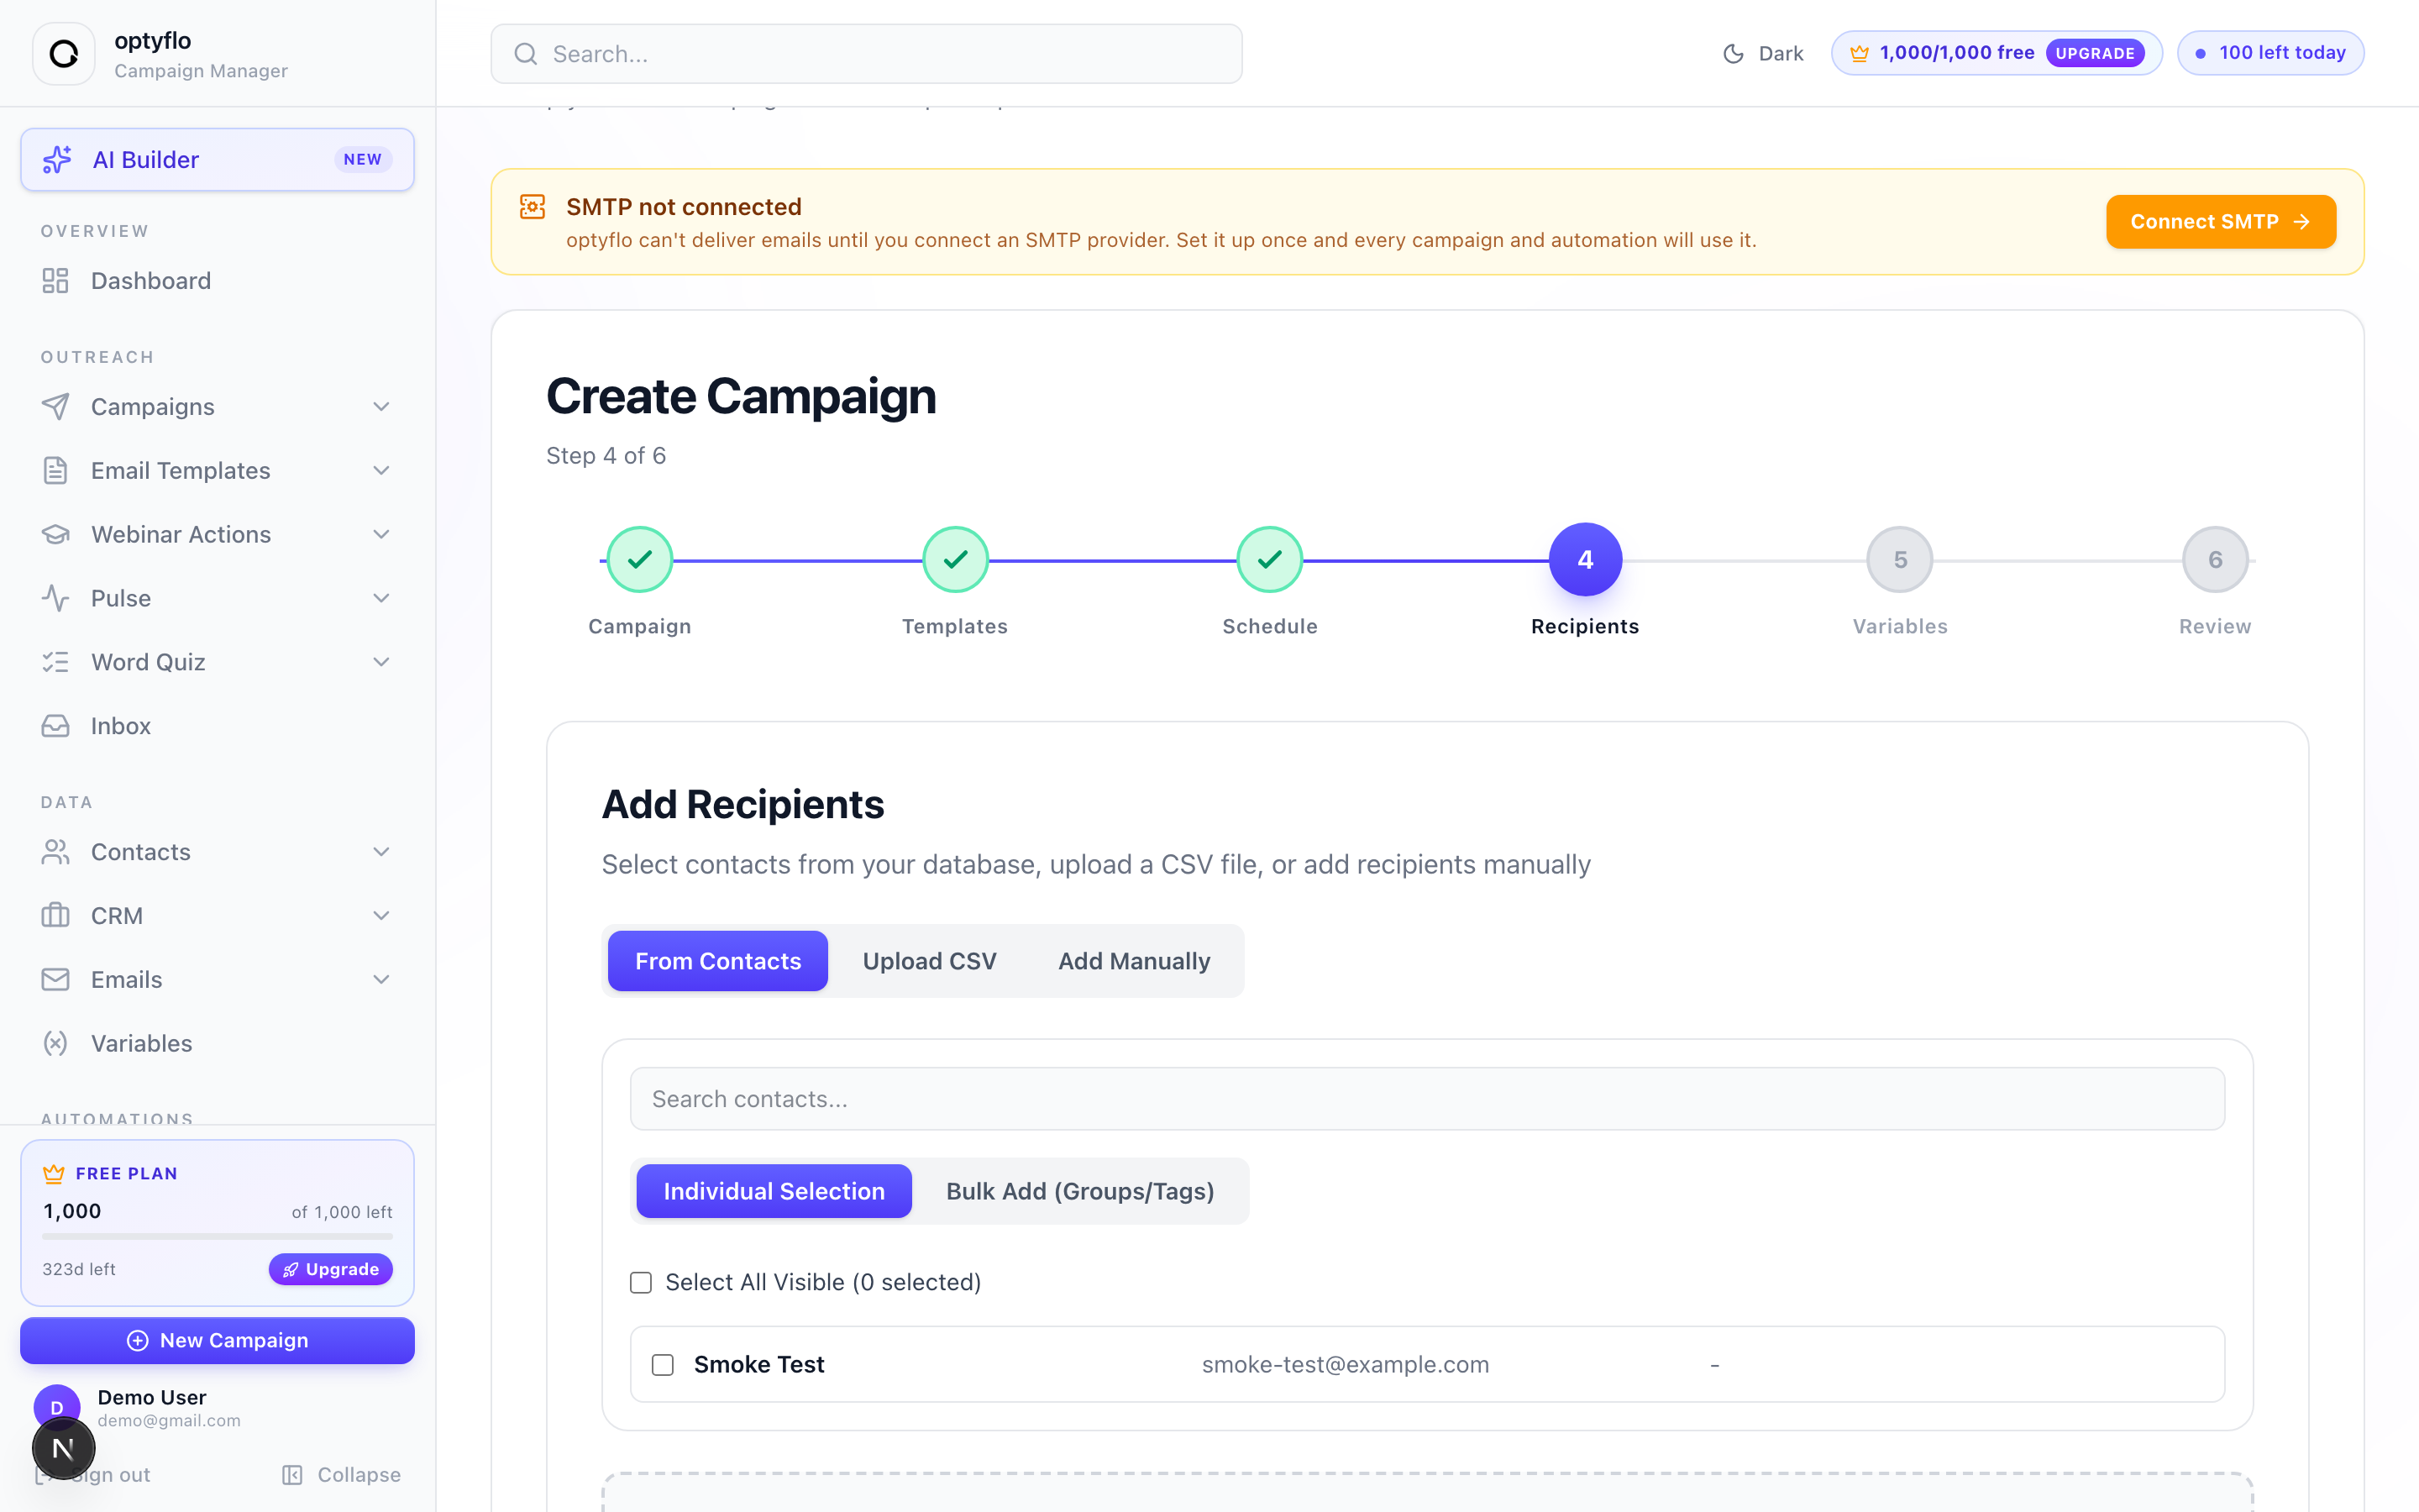Expand the Email Templates chevron
Viewport: 2419px width, 1512px height.
point(380,471)
